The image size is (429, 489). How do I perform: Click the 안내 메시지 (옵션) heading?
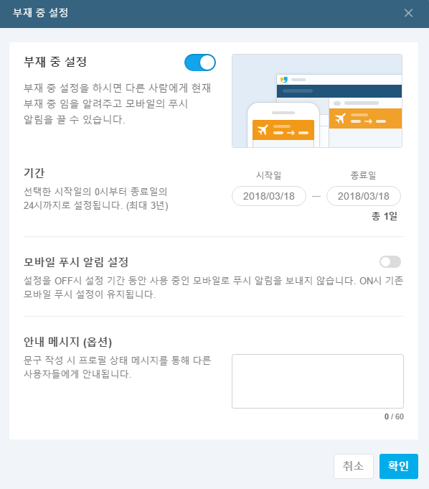point(67,342)
